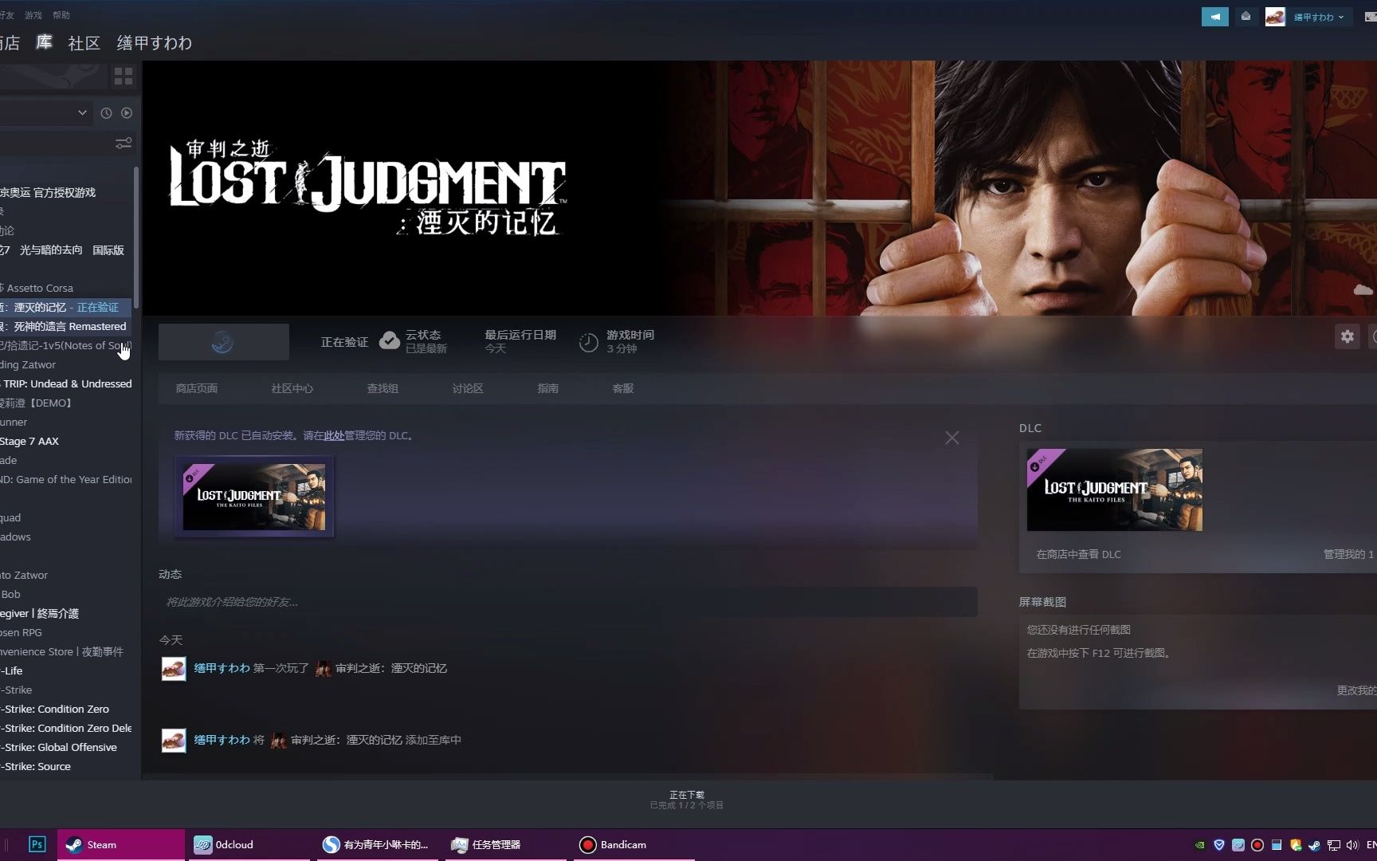This screenshot has height=861, width=1377.
Task: Click cloud sync icon on hero banner
Action: coord(1363,289)
